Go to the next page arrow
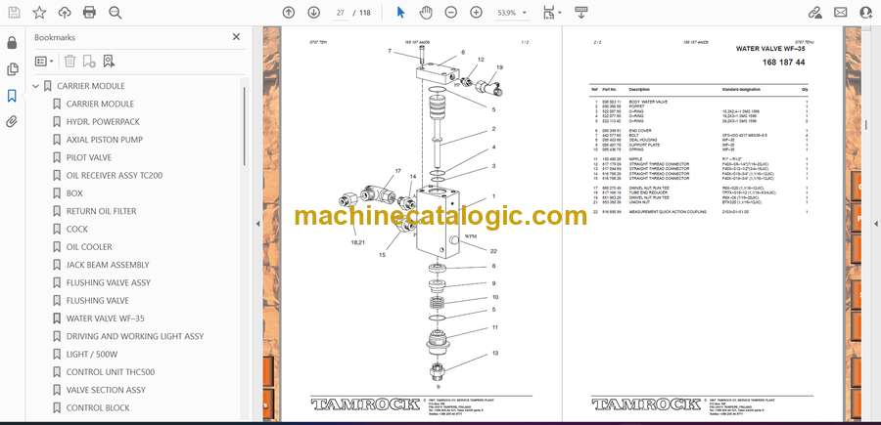This screenshot has width=881, height=425. 314,13
